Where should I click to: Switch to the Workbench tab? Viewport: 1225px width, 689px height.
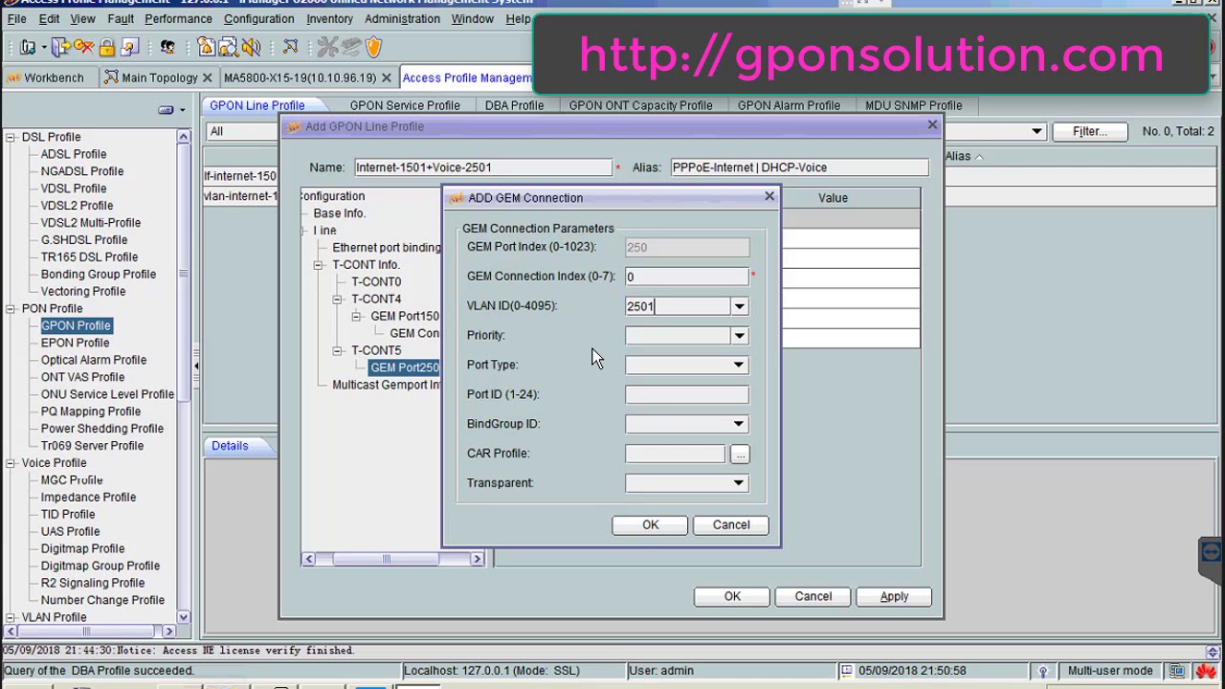pyautogui.click(x=47, y=78)
